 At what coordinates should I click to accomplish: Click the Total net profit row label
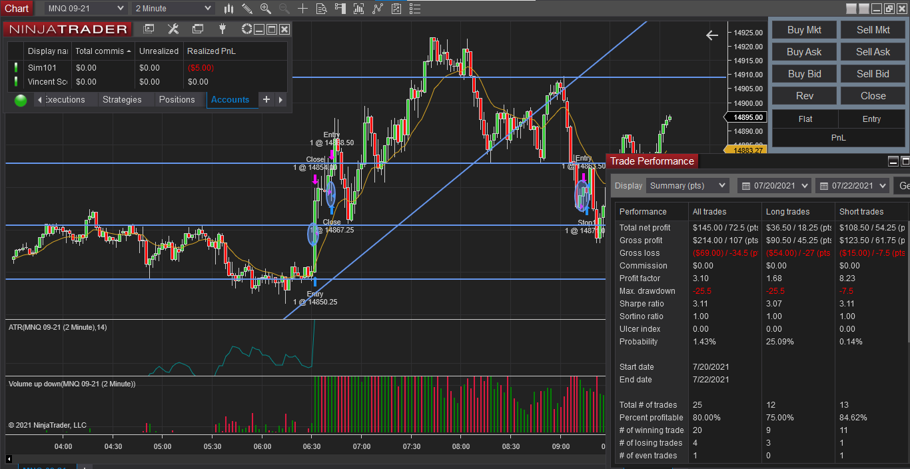[645, 228]
